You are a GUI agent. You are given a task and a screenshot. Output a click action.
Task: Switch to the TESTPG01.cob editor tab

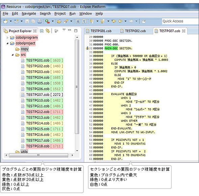pos(98,31)
